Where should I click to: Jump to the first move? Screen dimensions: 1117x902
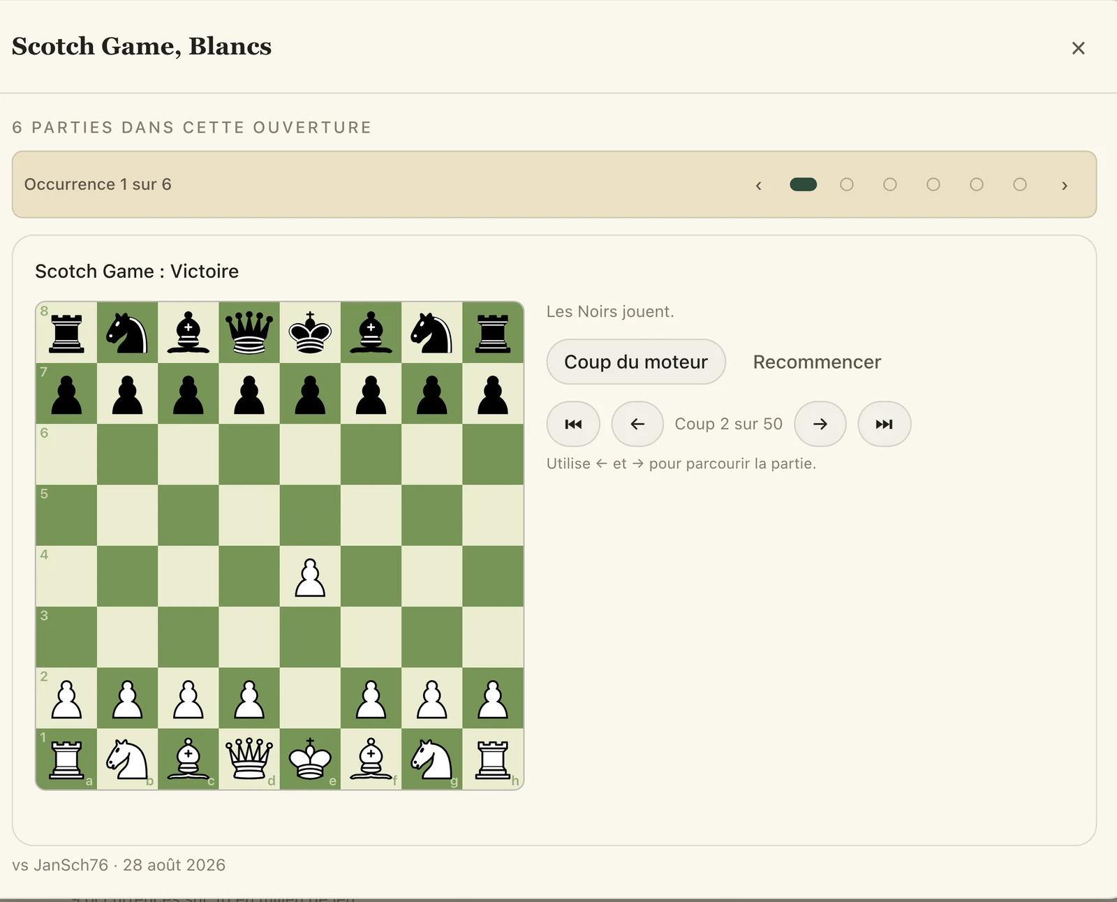point(573,424)
